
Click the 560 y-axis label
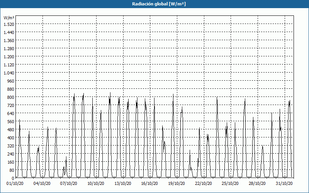click(x=11, y=122)
